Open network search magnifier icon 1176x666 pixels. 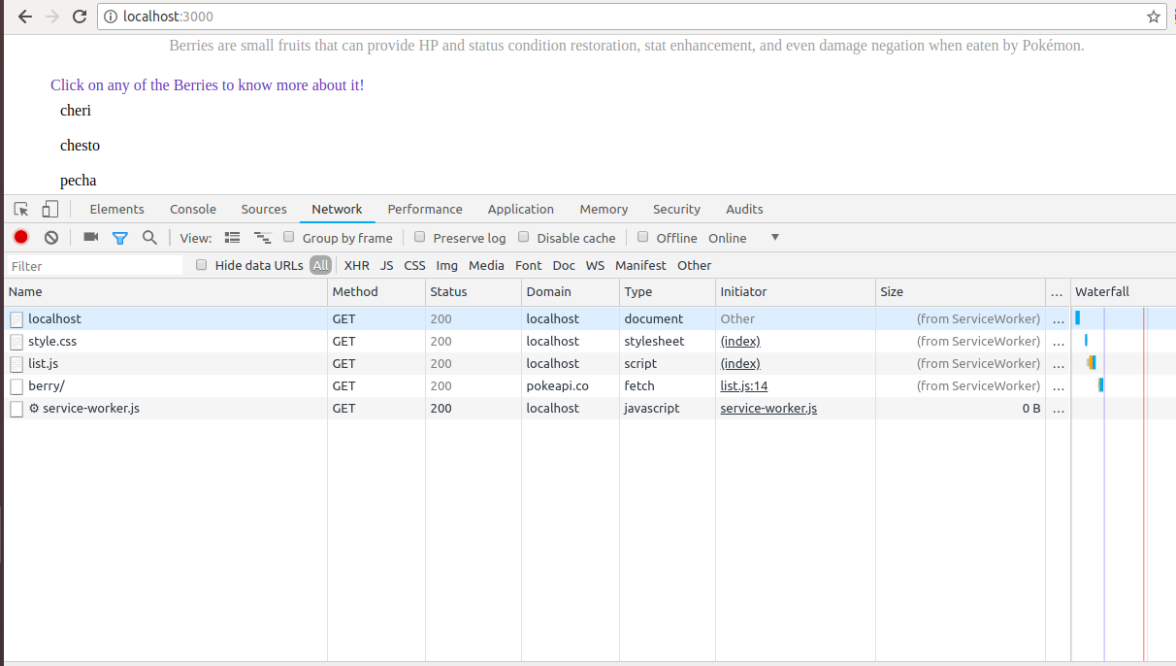point(149,237)
